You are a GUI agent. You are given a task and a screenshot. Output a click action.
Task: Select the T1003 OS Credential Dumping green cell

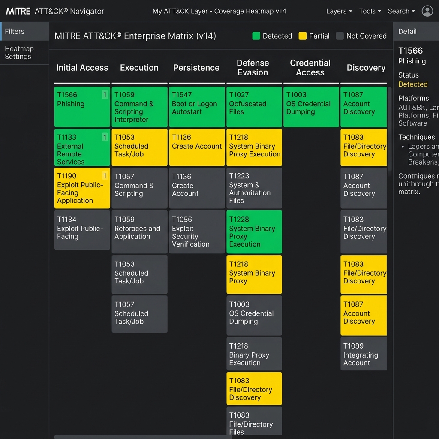(311, 107)
